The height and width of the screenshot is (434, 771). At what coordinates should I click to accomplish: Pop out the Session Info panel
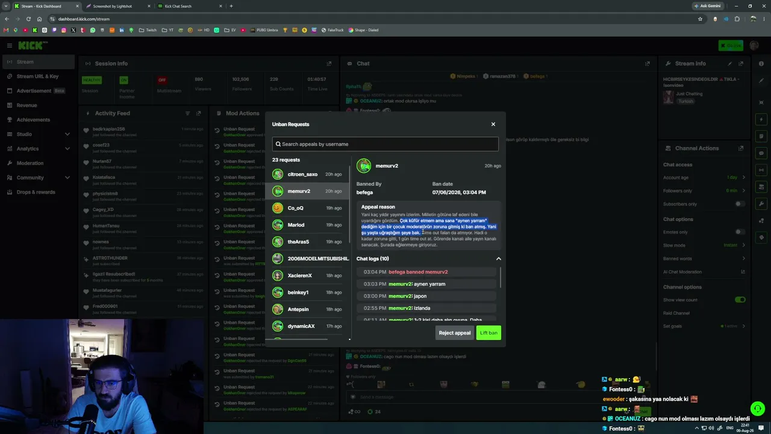[329, 63]
